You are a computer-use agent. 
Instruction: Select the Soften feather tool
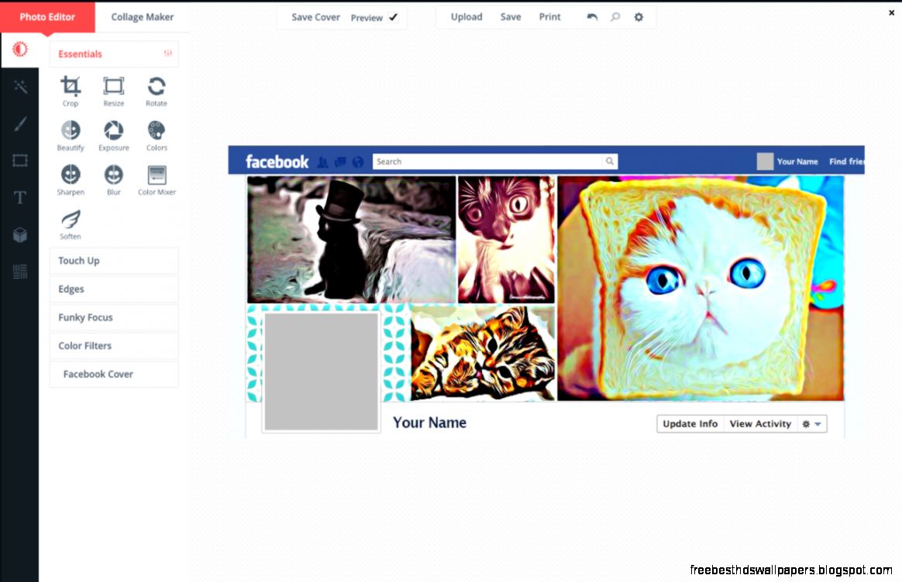pos(71,224)
